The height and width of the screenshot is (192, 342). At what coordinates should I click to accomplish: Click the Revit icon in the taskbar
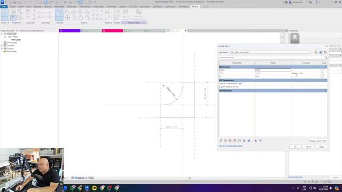[x=87, y=188]
